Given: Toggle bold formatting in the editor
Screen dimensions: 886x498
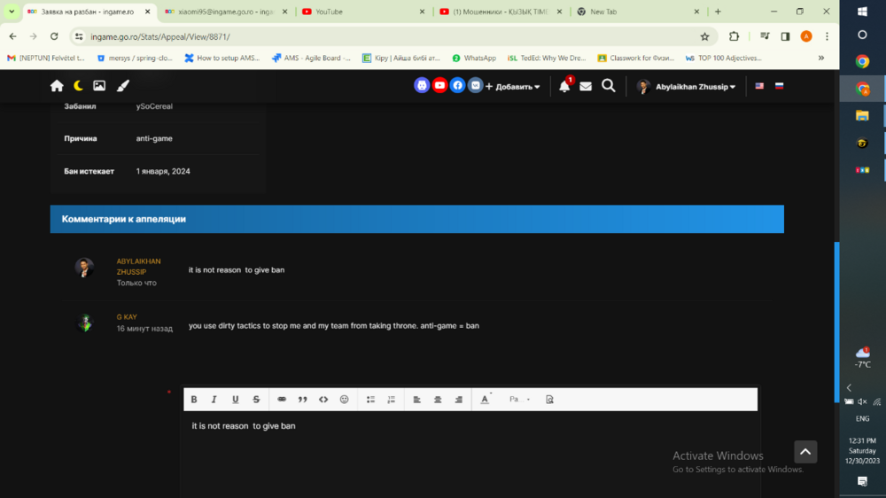Looking at the screenshot, I should 194,400.
